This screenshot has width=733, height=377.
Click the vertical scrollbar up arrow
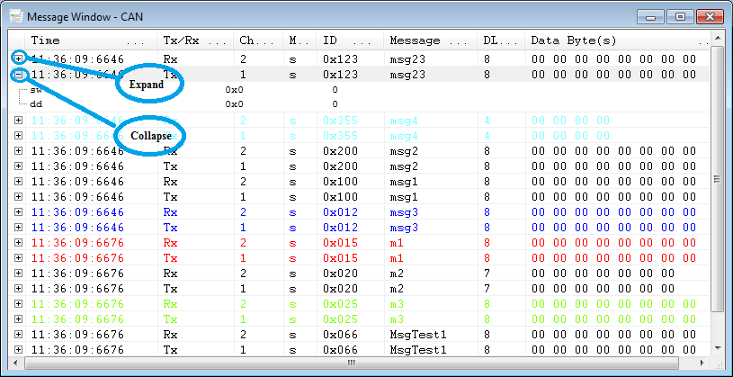click(x=718, y=37)
